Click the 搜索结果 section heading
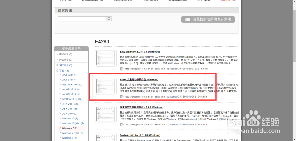296x141 pixels. (x=65, y=10)
